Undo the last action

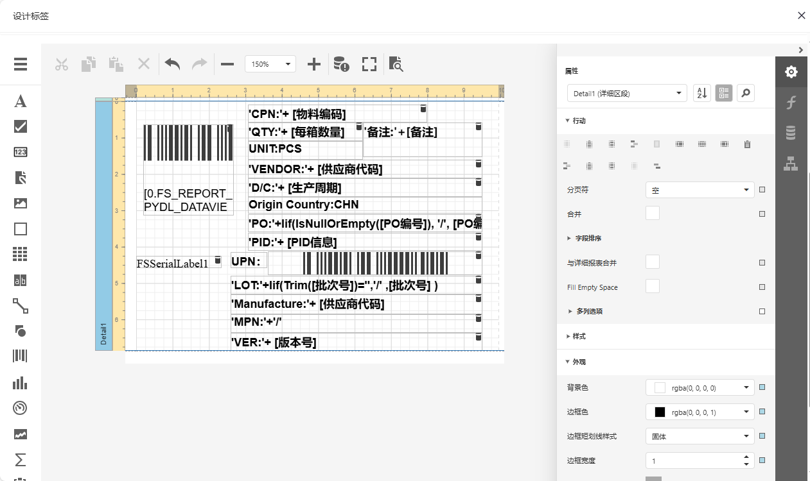(x=172, y=64)
